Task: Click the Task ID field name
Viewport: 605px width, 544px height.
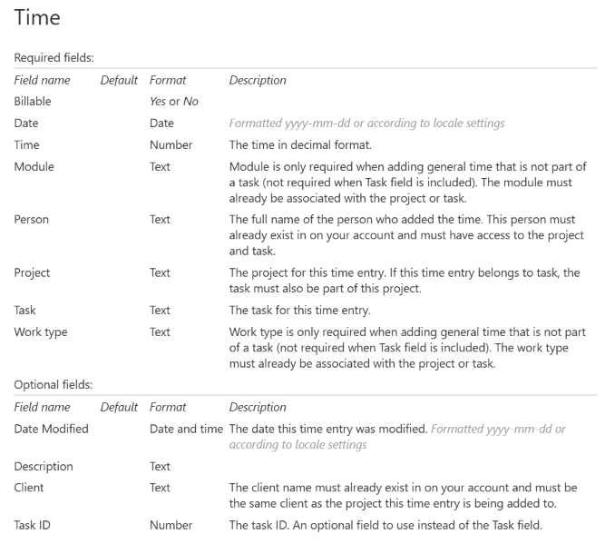Action: click(35, 524)
